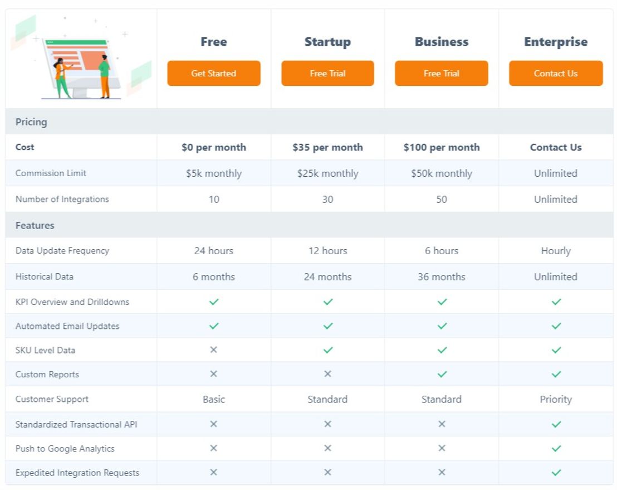The width and height of the screenshot is (617, 490).
Task: Click the Startup plan checkmark for Automated Email Updates
Action: (x=328, y=326)
